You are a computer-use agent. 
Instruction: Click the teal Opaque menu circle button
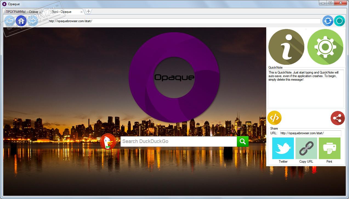[339, 21]
